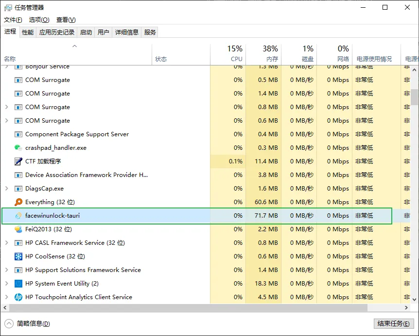Click the HP CASL Framework Service icon

[x=18, y=243]
